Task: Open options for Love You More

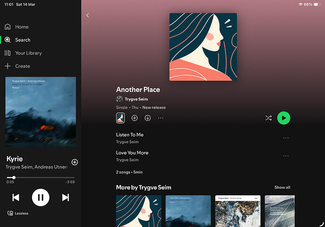Action: point(286,156)
